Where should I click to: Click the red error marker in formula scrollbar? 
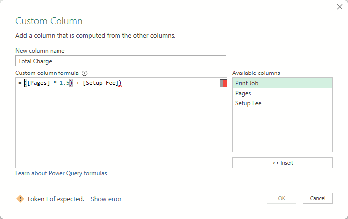tap(225, 83)
